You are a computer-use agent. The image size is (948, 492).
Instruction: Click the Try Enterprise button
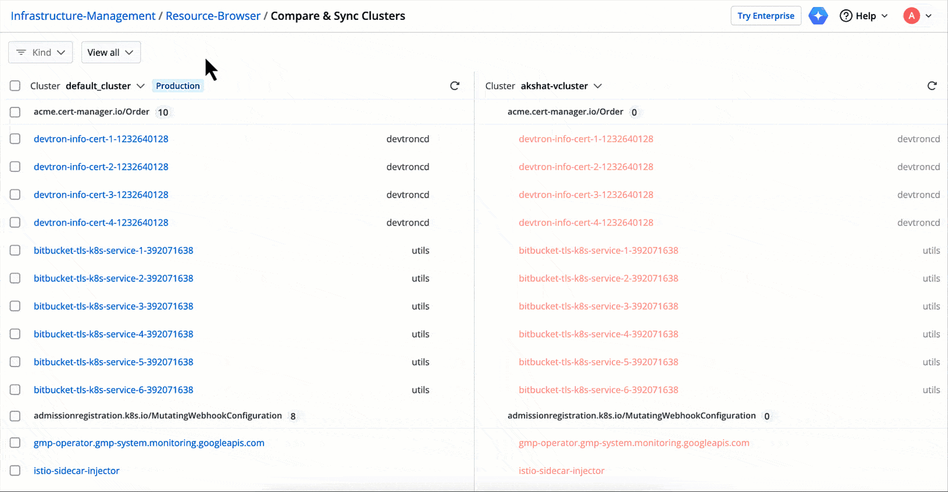pyautogui.click(x=765, y=16)
